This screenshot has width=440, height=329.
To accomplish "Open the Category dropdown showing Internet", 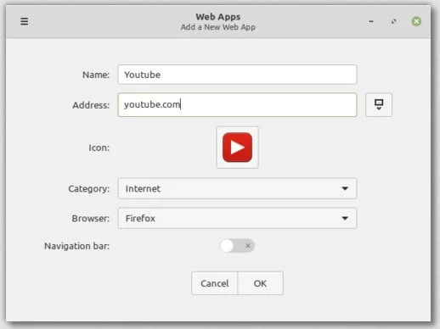I will pos(237,188).
